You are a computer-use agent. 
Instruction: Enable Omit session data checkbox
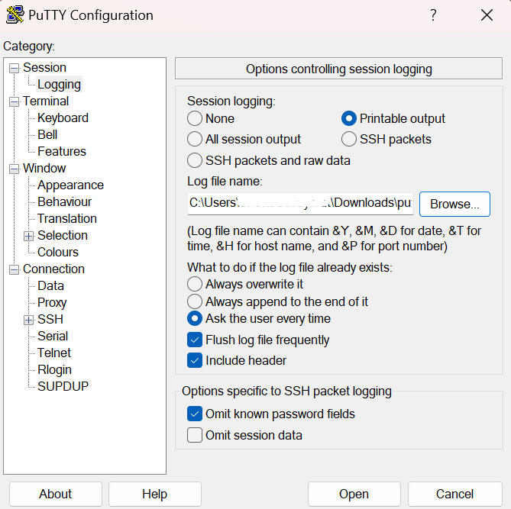pos(195,436)
